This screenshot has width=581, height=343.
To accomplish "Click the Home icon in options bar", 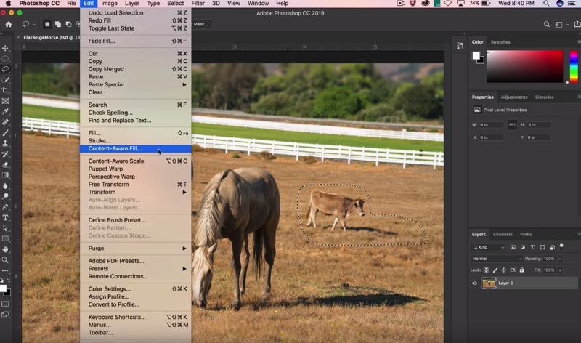I will coord(9,24).
